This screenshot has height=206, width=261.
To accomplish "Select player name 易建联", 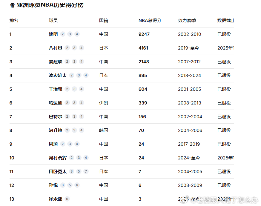I will pyautogui.click(x=56, y=62).
